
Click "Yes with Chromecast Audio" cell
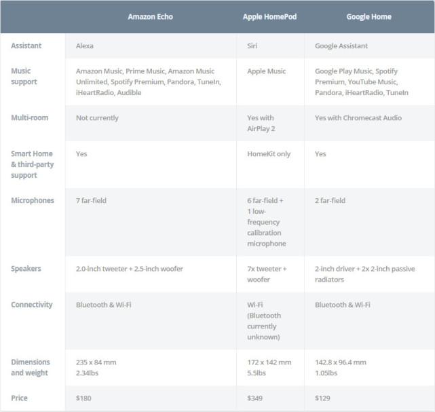358,118
